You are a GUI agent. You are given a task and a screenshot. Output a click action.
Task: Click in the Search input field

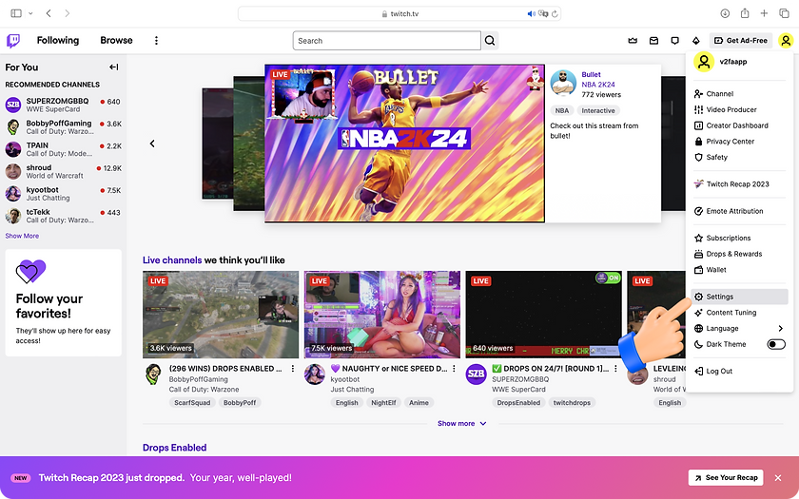(x=387, y=41)
